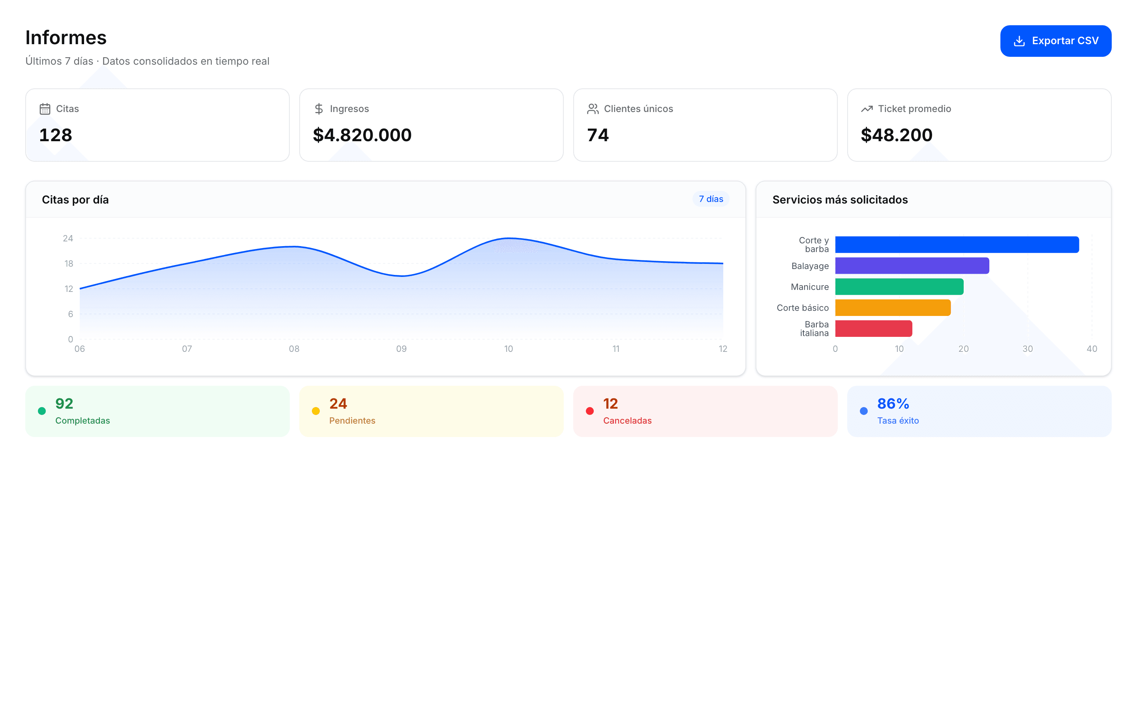The image size is (1137, 710).
Task: Click the Balayage purple bar
Action: click(x=912, y=266)
